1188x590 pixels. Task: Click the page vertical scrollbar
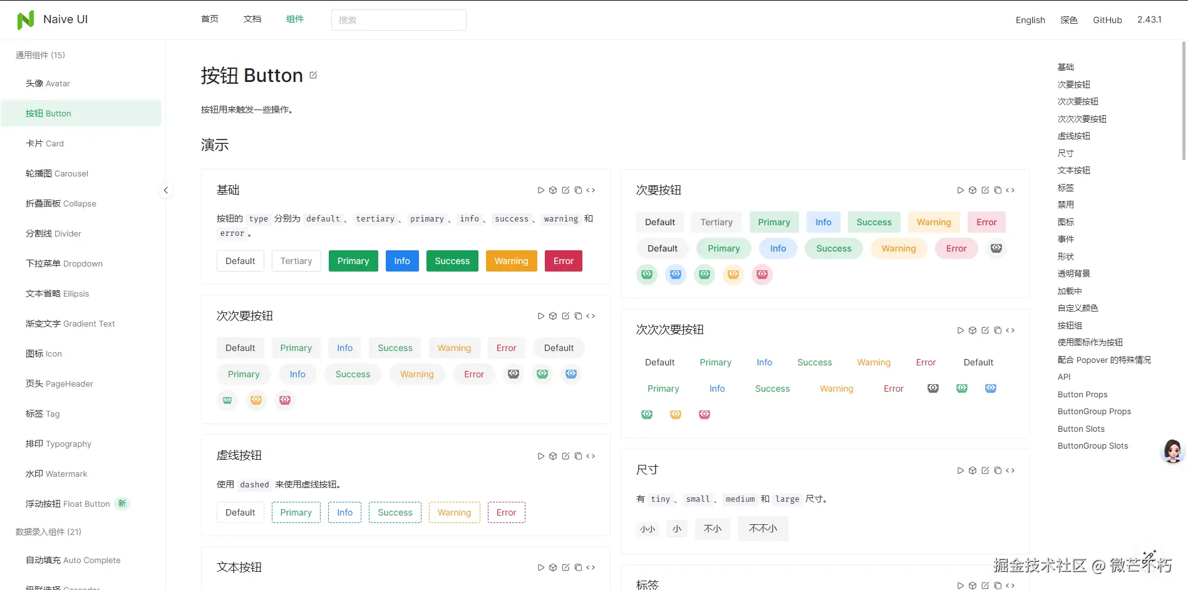pos(1184,100)
